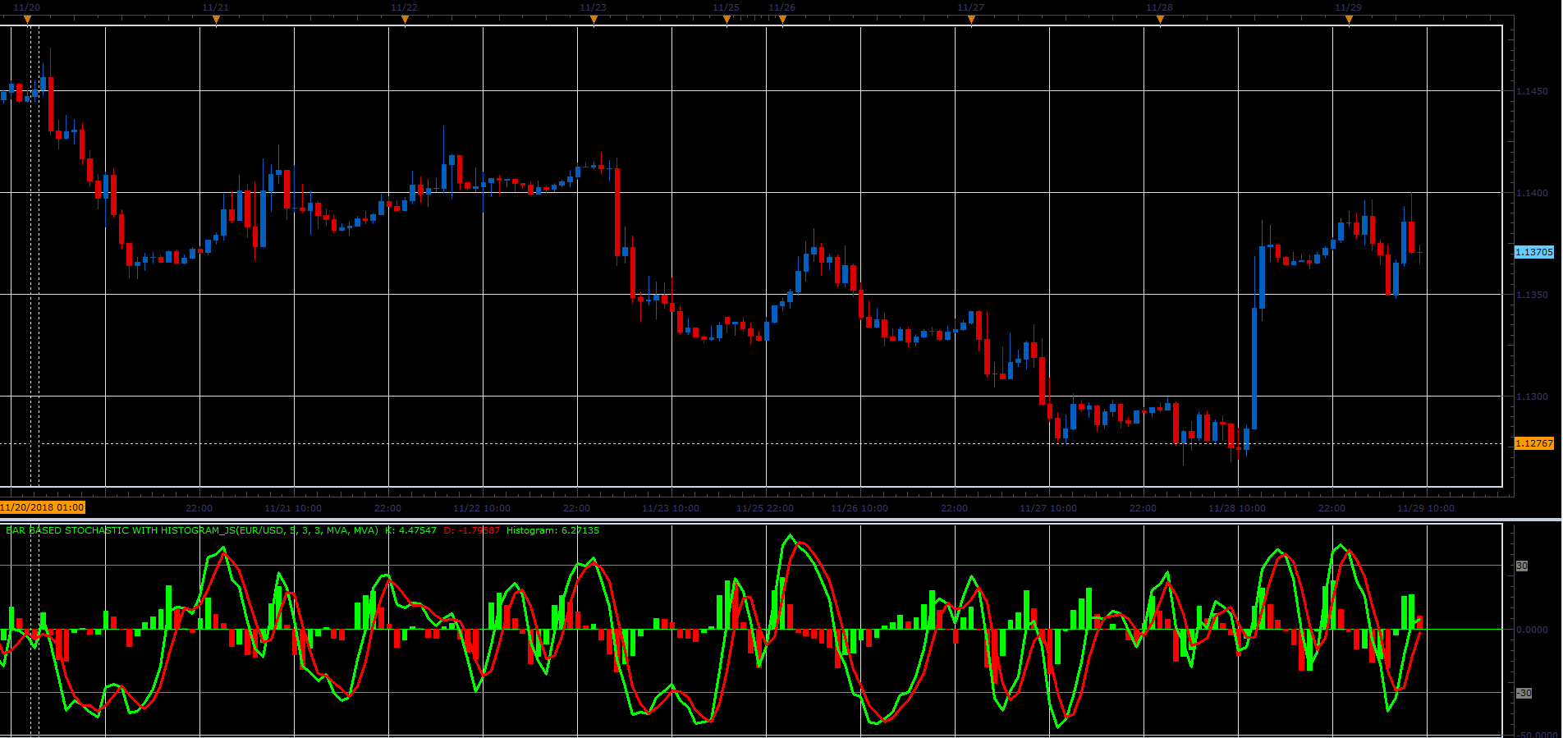Click the 11/26 10:00 time axis label

[859, 508]
